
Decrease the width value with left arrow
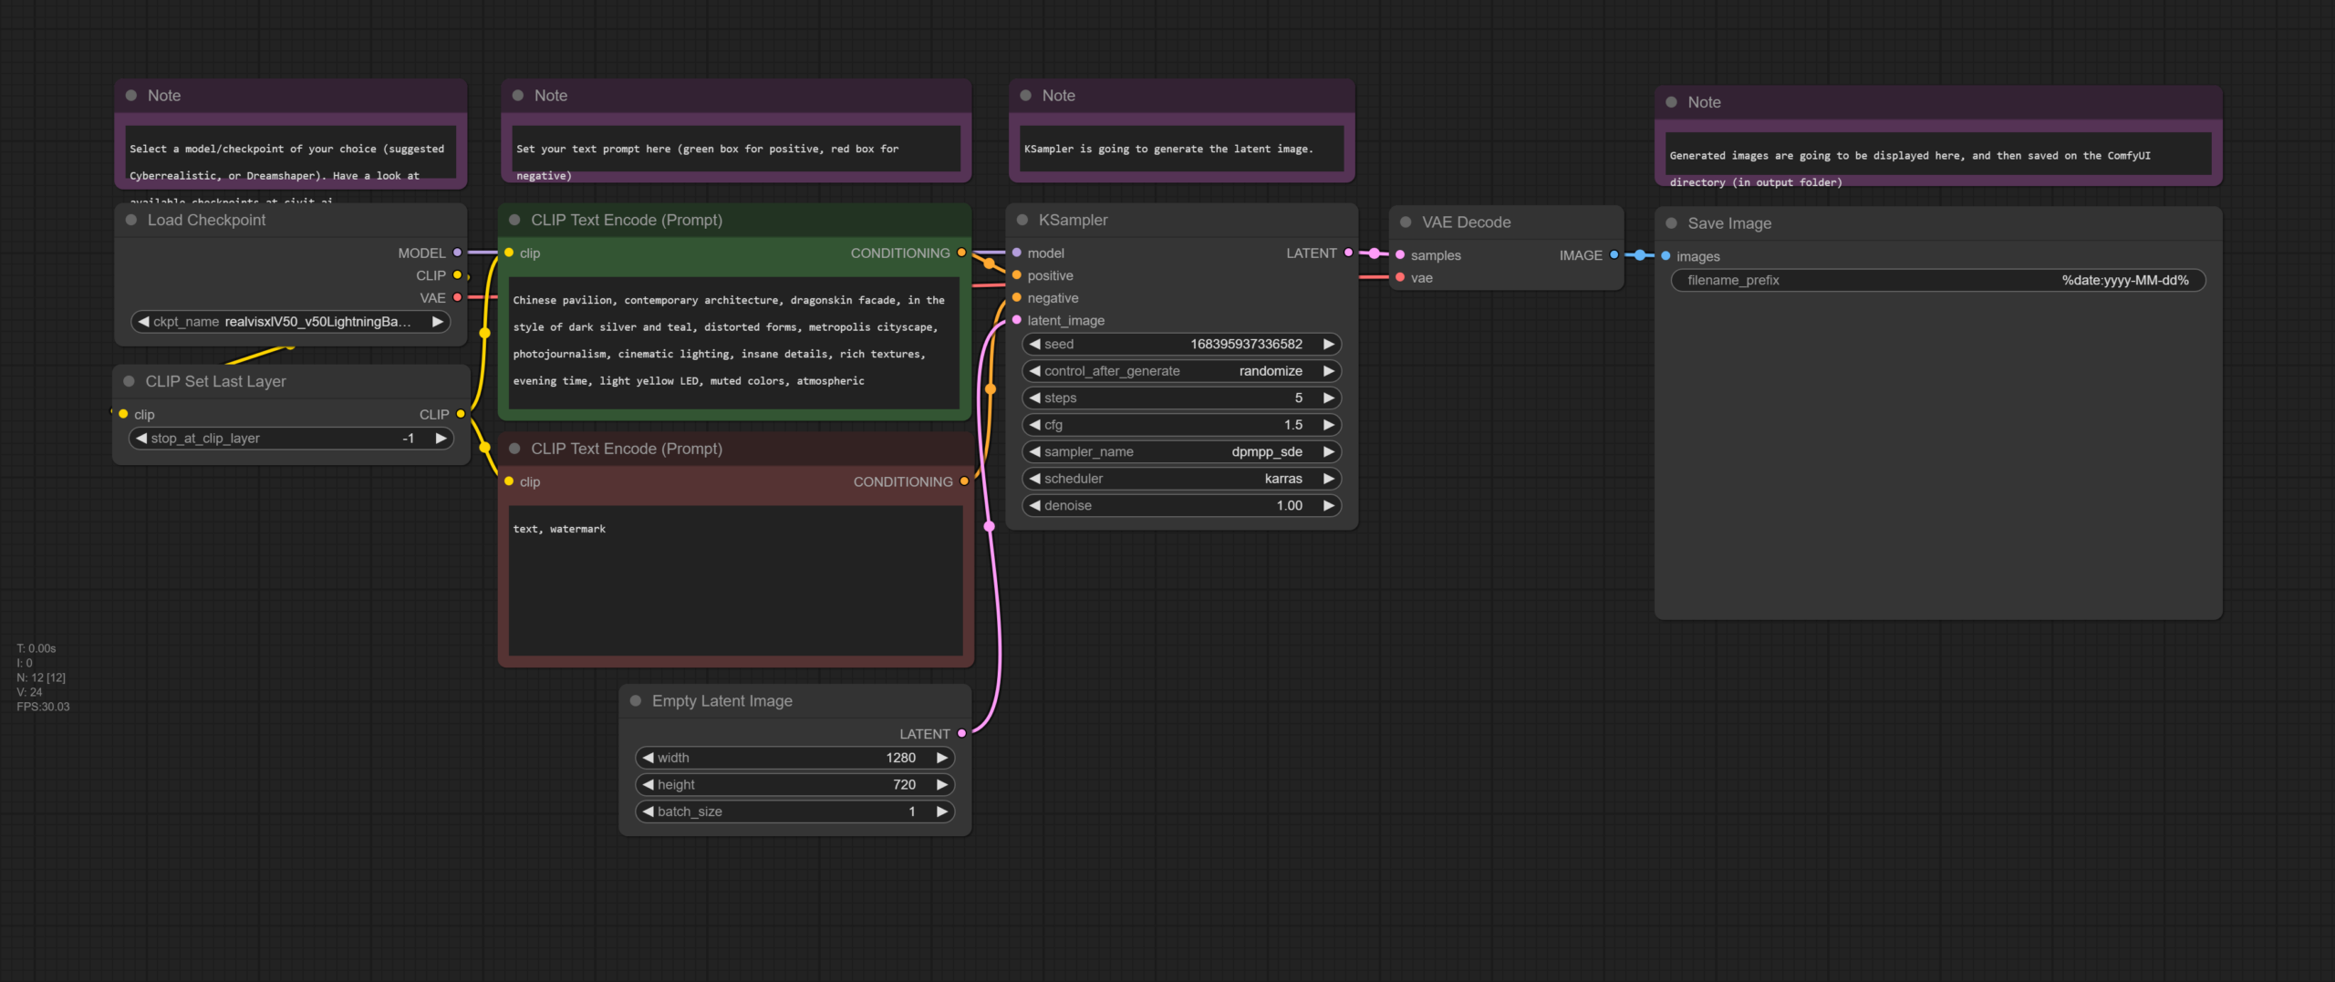click(x=648, y=758)
